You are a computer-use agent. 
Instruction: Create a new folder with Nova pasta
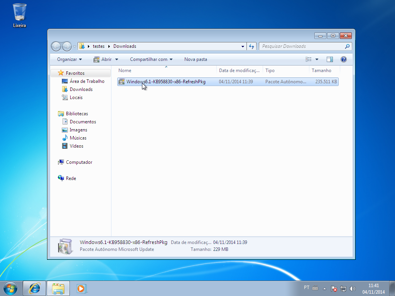[x=195, y=59]
